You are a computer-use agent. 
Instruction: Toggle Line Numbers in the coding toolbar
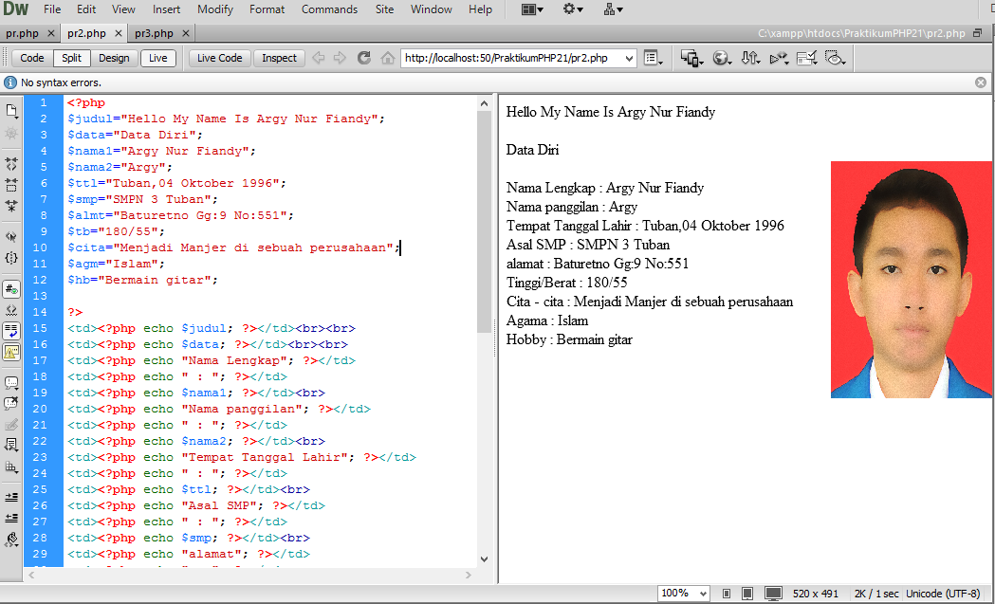pos(11,288)
